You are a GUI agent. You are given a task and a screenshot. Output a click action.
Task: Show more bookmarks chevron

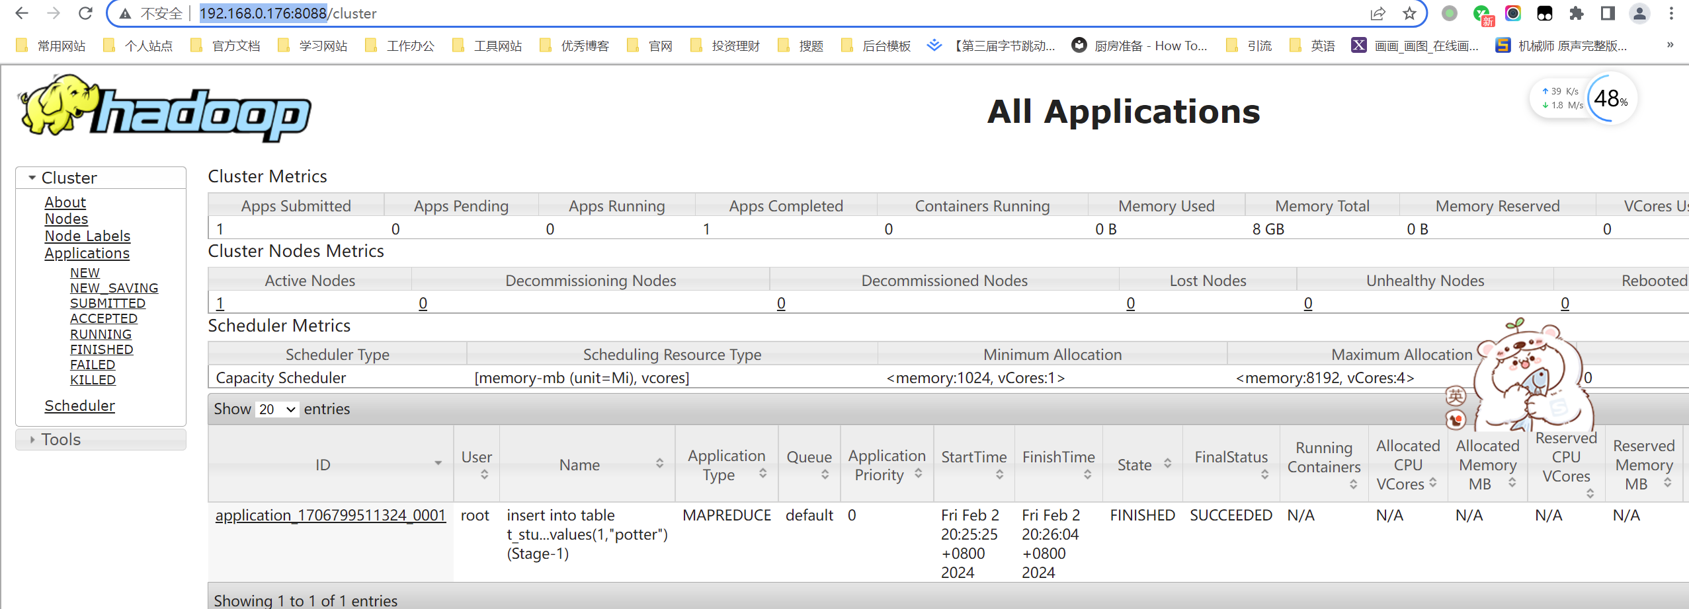1670,45
